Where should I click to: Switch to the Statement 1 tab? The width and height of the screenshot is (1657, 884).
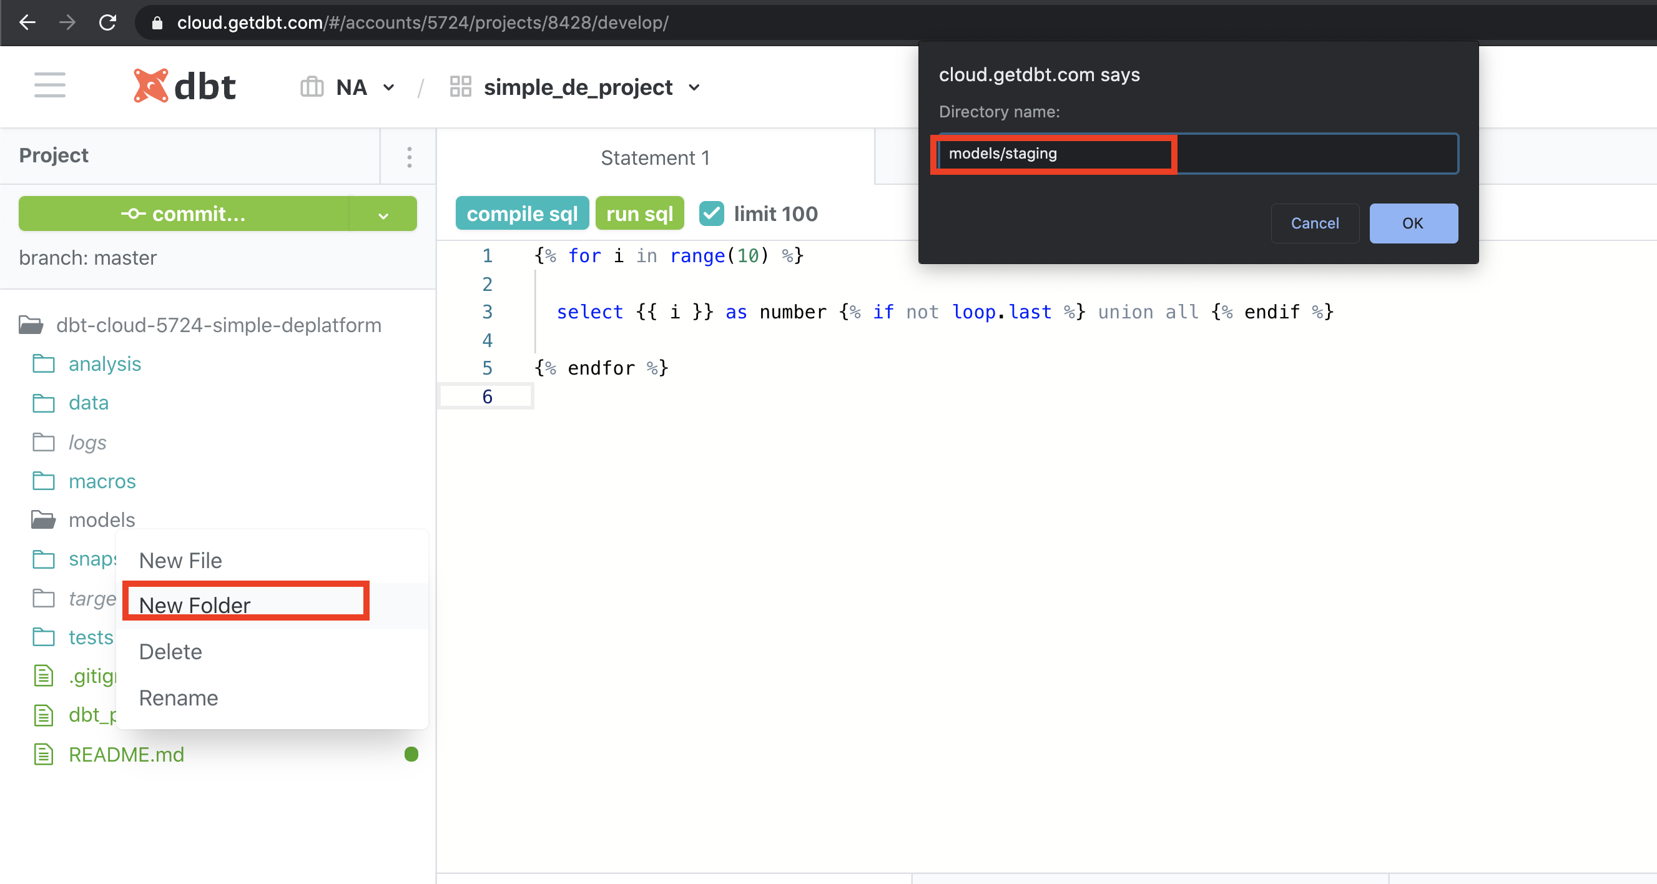pyautogui.click(x=654, y=157)
